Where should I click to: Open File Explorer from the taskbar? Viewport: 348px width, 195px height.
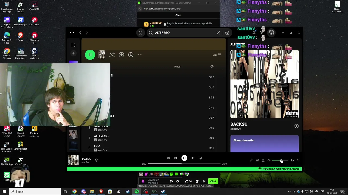[92, 191]
